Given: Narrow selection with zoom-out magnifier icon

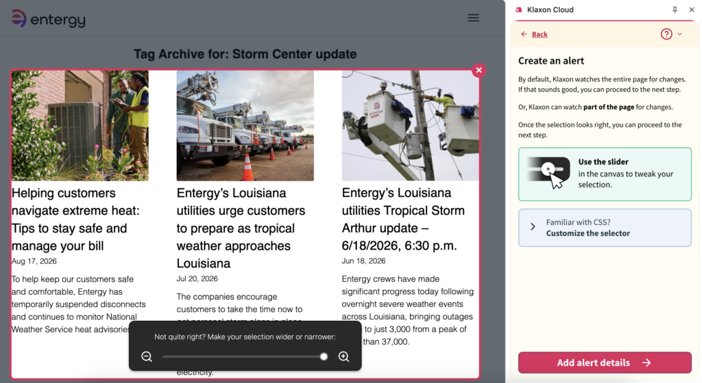Looking at the screenshot, I should pos(147,356).
